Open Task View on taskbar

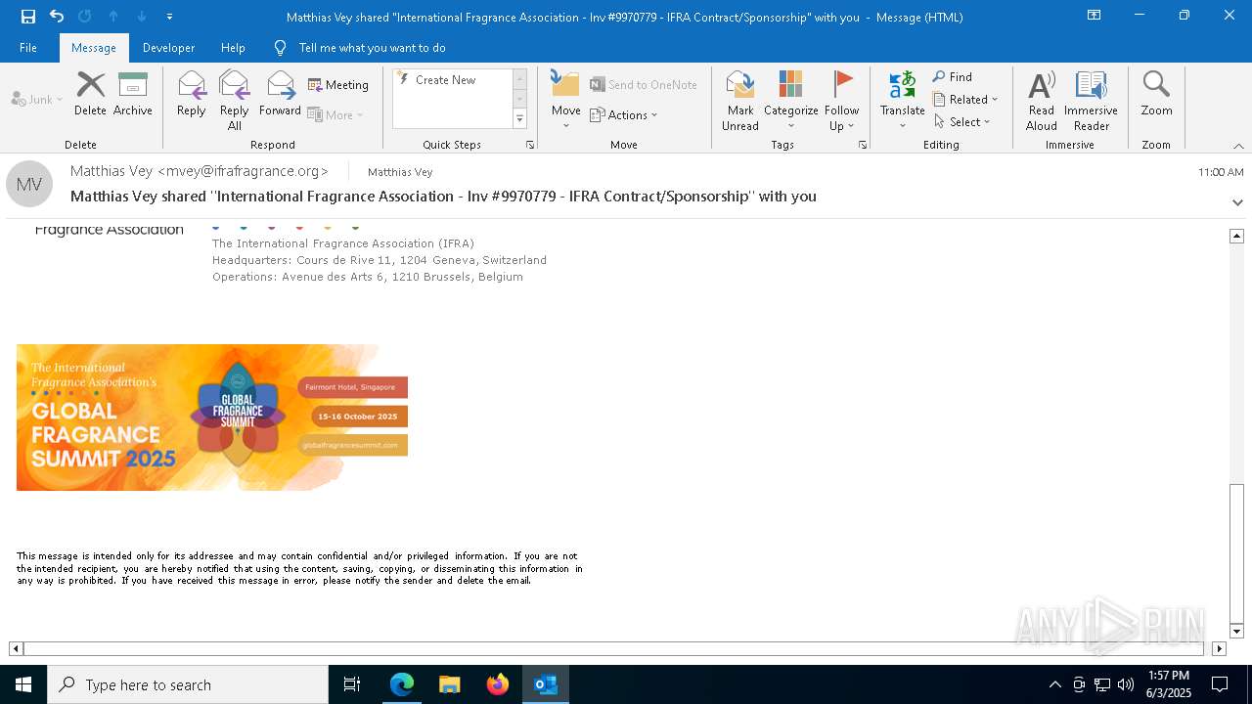click(352, 684)
